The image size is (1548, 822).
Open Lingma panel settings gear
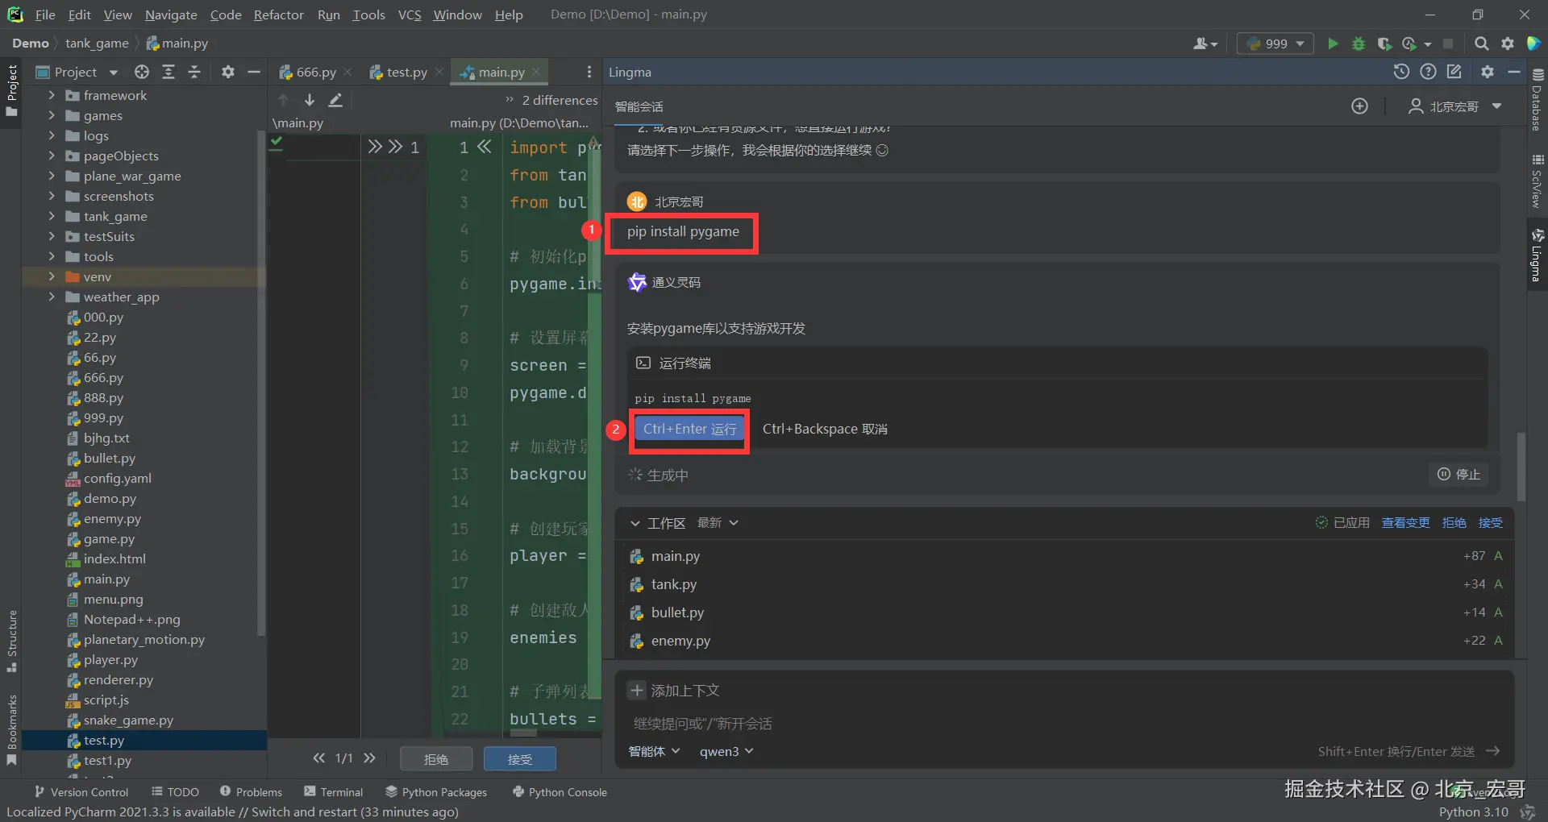tap(1488, 72)
